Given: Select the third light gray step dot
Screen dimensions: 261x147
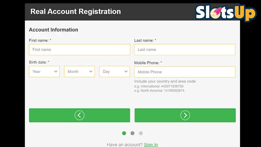Looking at the screenshot, I should pyautogui.click(x=141, y=133).
